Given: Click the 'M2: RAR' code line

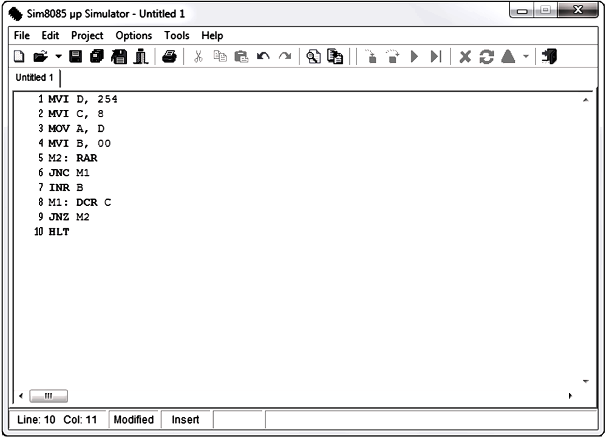Looking at the screenshot, I should coord(73,158).
